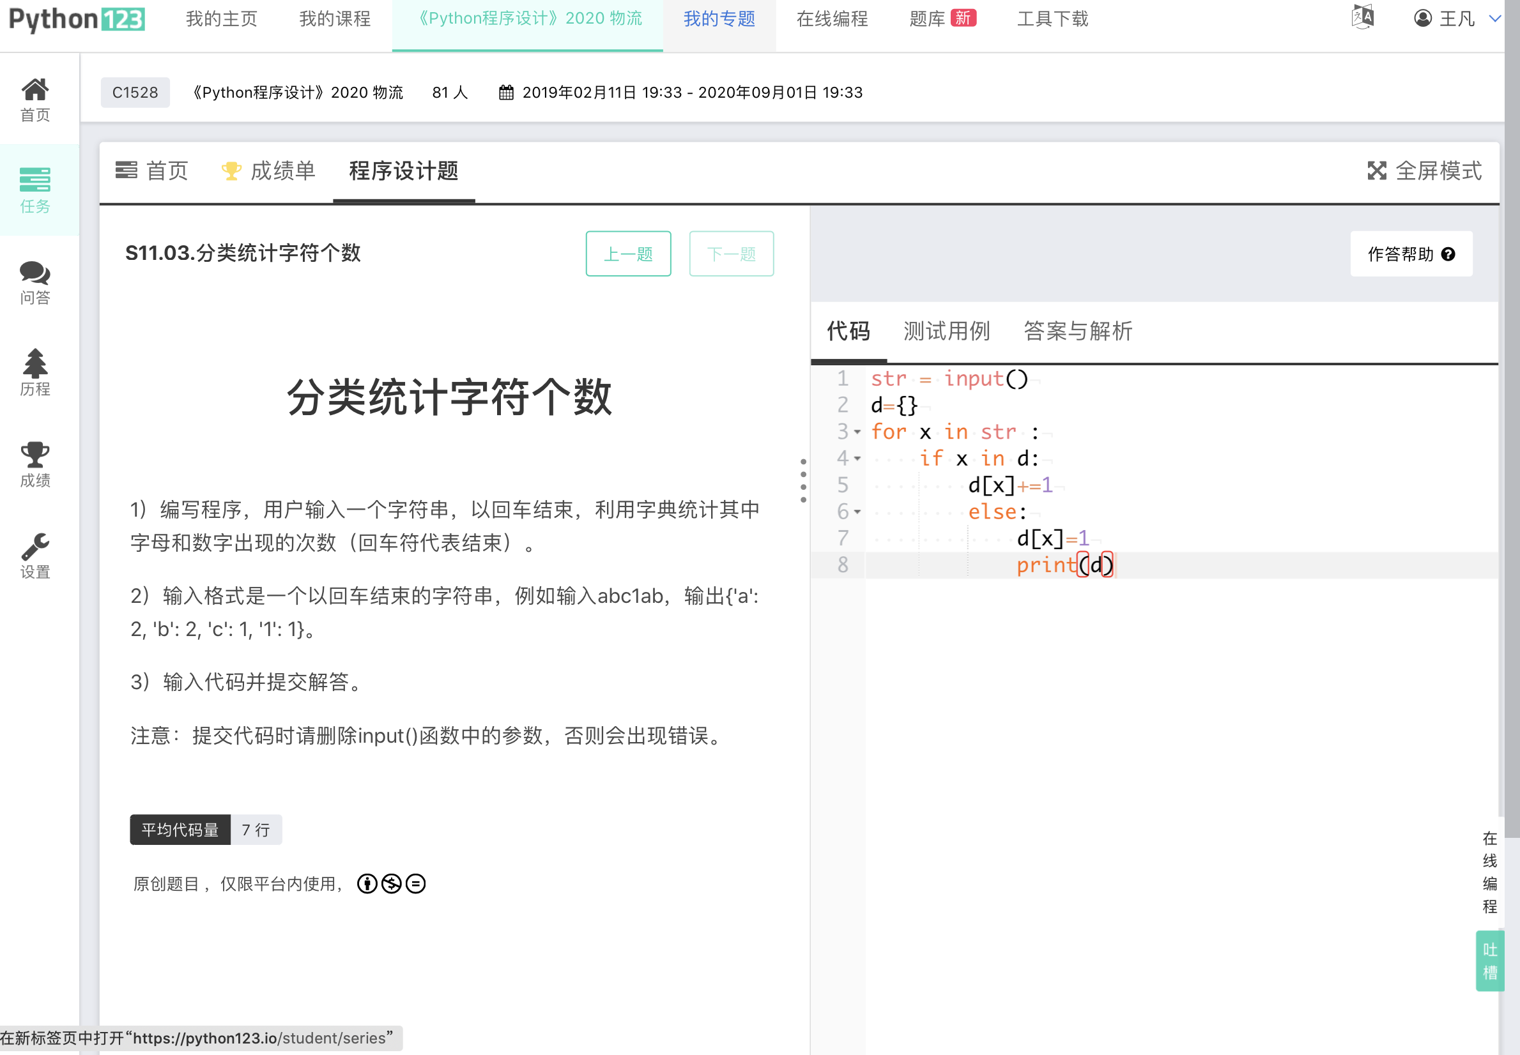Viewport: 1520px width, 1055px height.
Task: Open 设置 wrench icon in sidebar
Action: [x=35, y=546]
